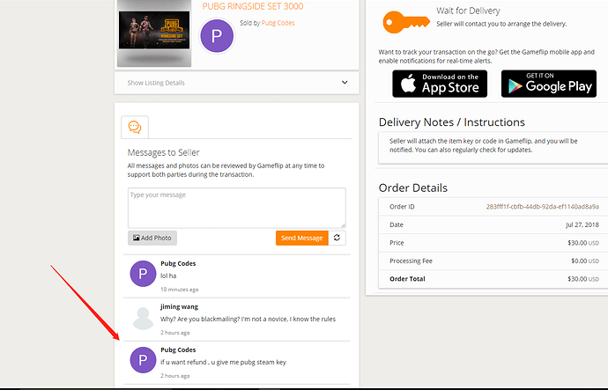The width and height of the screenshot is (608, 390).
Task: Click the PUBG RINGSIDE SET 3000 title
Action: point(253,6)
